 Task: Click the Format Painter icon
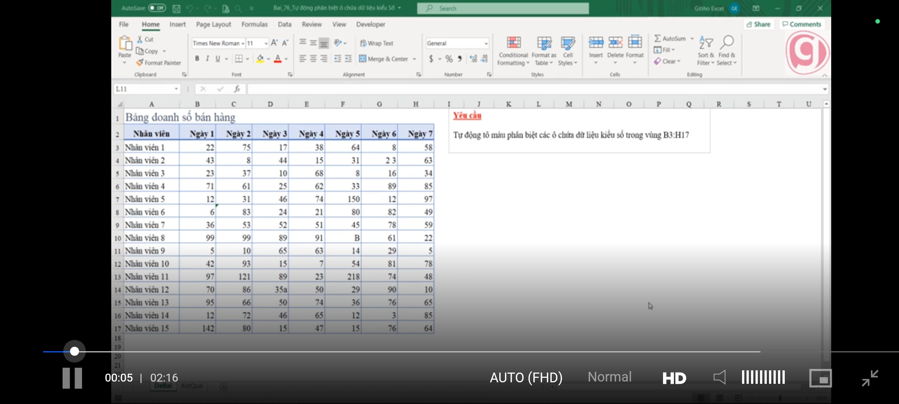tap(140, 62)
